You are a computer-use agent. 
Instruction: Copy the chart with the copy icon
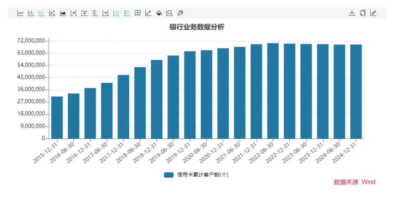(x=362, y=13)
